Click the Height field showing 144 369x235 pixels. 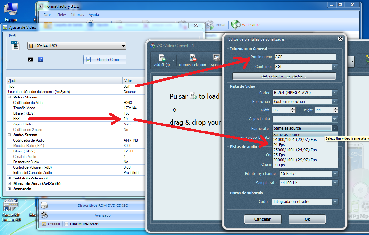coord(324,110)
